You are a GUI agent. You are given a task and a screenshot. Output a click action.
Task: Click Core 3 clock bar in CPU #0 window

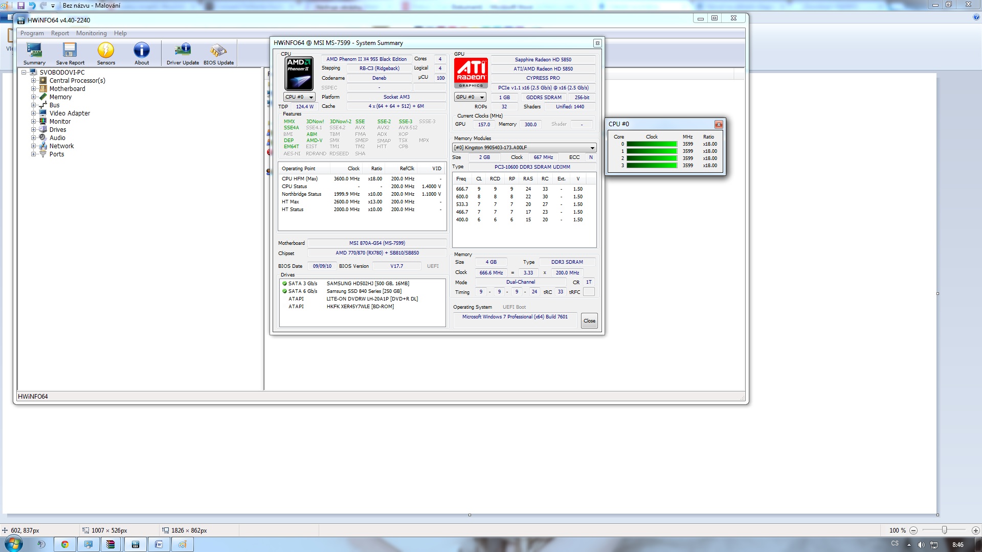pos(652,166)
